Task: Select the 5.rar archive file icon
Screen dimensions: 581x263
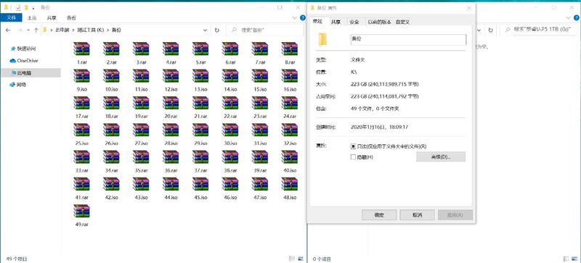Action: [200, 49]
